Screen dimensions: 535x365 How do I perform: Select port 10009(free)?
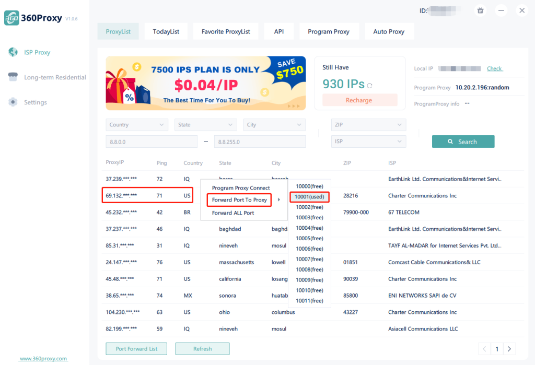pos(309,280)
